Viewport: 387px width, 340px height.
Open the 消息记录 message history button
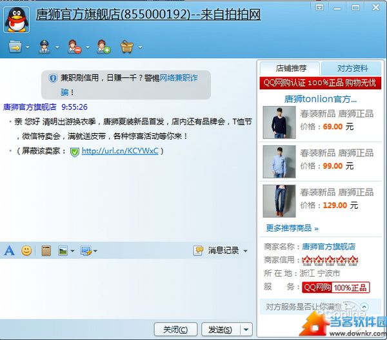(x=223, y=251)
